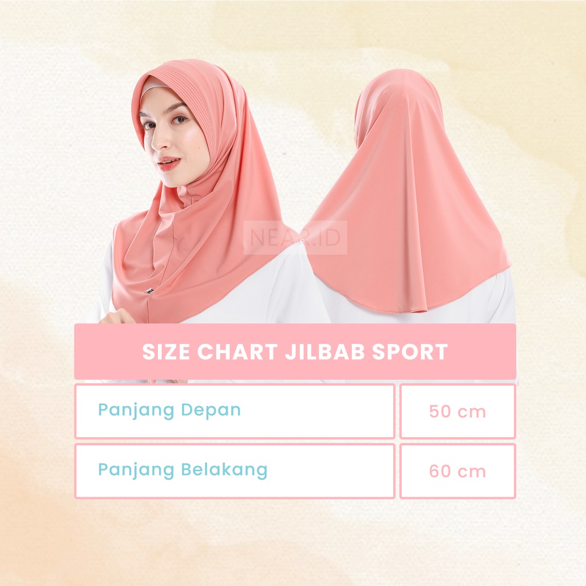This screenshot has width=586, height=586.
Task: Click the Panjang Belakang label
Action: (183, 470)
